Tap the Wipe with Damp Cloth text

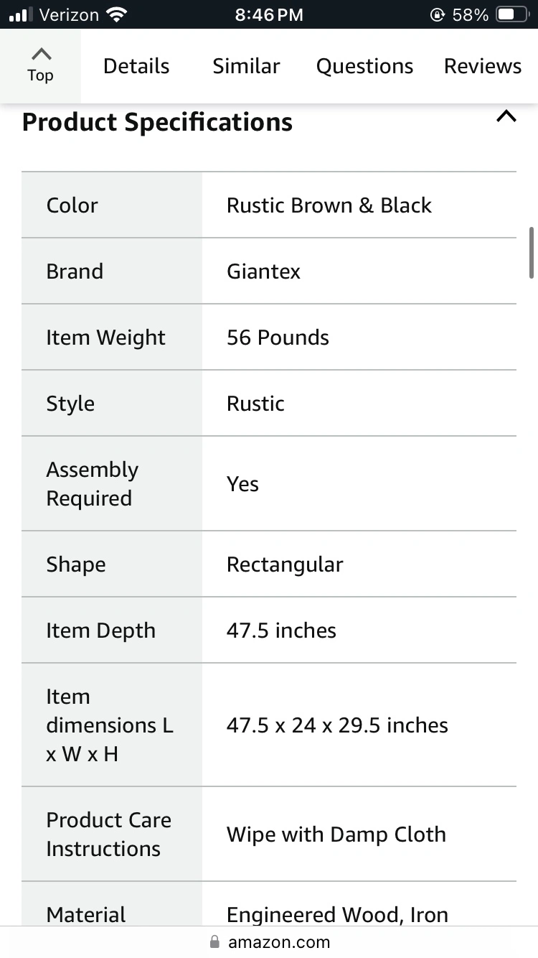pos(336,834)
